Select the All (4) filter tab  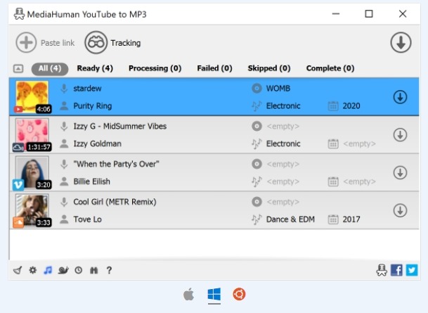pos(50,68)
